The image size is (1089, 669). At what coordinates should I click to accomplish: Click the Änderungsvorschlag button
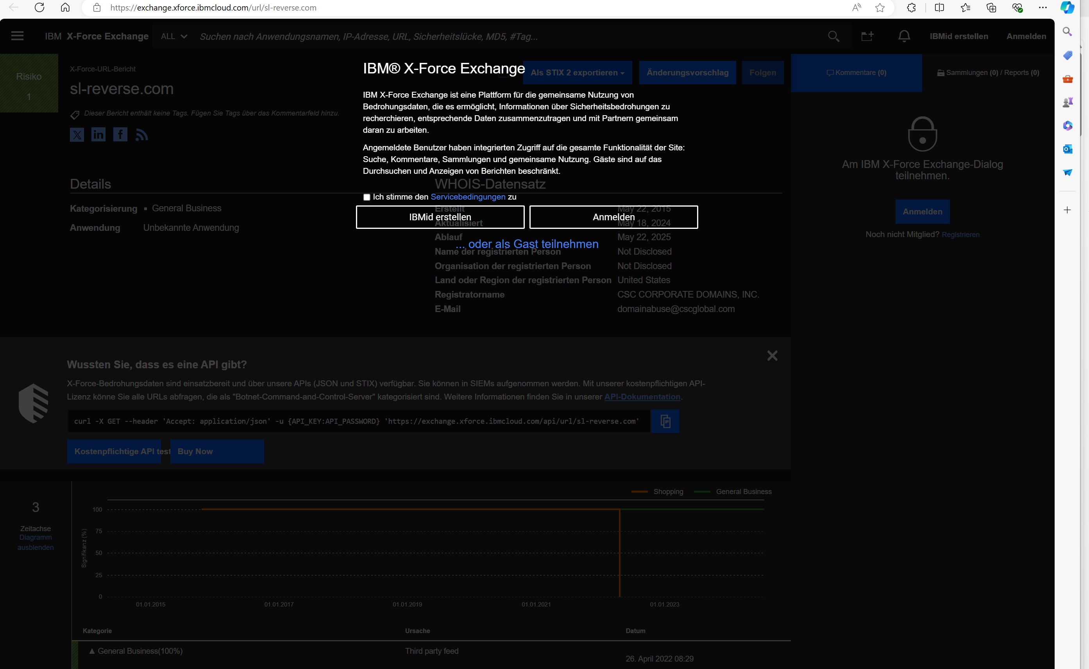coord(687,73)
